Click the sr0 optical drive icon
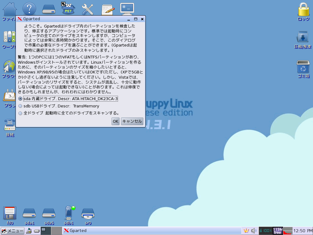313x235 pixels. (88, 214)
